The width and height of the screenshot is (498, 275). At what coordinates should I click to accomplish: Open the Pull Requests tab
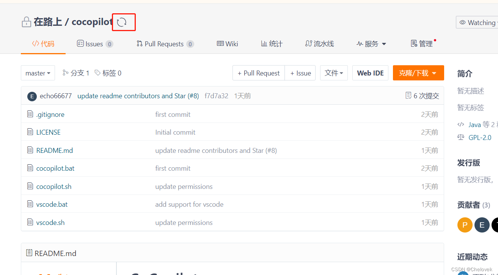(x=165, y=44)
